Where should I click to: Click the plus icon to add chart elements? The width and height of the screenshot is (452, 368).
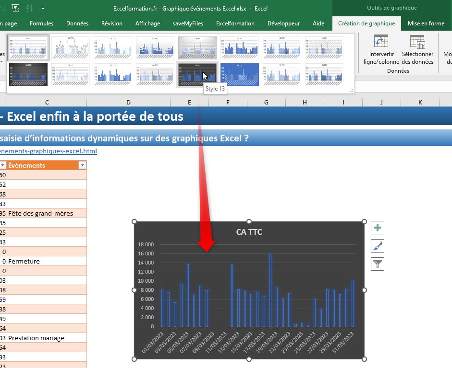[x=377, y=228]
